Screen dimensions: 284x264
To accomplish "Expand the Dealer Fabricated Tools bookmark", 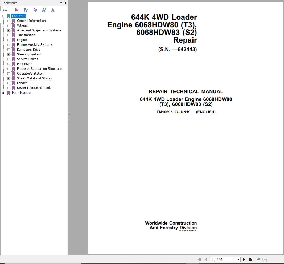I will point(9,88).
